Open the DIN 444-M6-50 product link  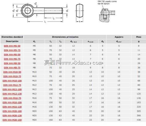tap(12, 55)
